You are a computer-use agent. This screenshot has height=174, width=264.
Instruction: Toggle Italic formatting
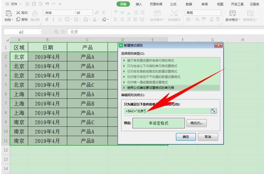[x=54, y=19]
